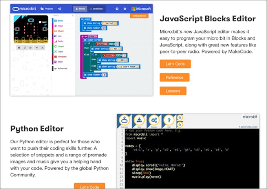This screenshot has height=189, width=267.
Task: Open the Radio blocks category
Action: [63, 41]
